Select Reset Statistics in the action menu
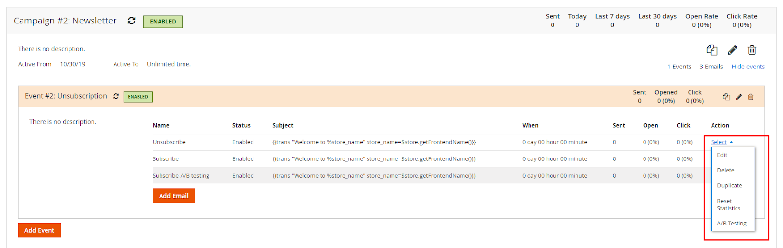 pos(728,204)
